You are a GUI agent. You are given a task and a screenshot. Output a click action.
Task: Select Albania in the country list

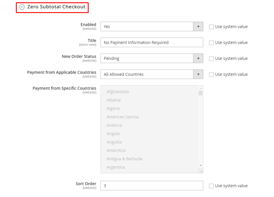tap(113, 100)
